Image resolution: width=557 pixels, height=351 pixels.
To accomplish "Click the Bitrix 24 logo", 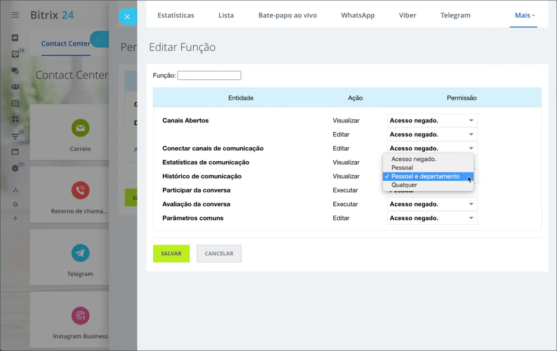I will (x=52, y=15).
